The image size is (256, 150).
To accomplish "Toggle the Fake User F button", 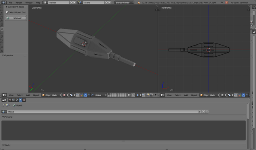I will 200,112.
